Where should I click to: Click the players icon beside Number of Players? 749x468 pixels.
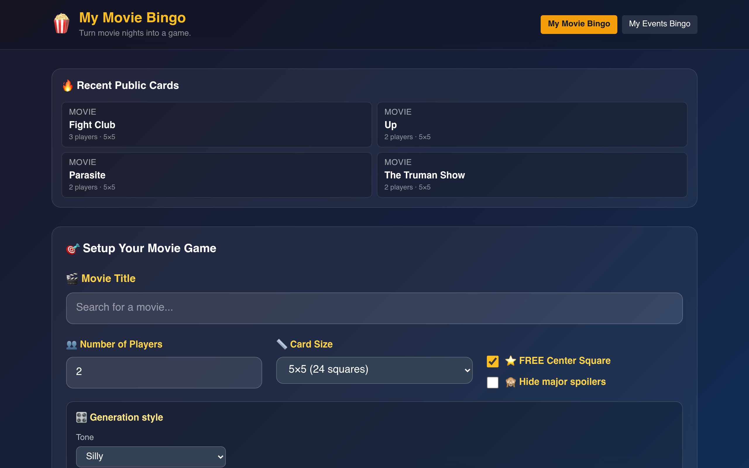click(x=71, y=344)
